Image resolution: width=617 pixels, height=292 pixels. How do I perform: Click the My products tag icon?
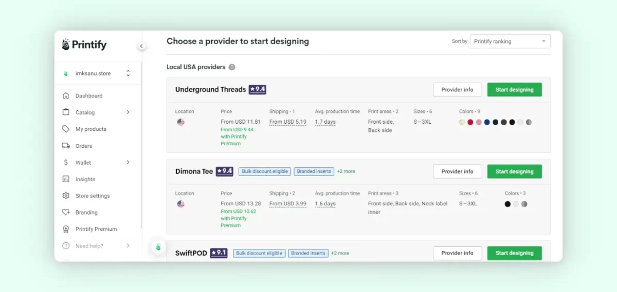click(x=66, y=129)
